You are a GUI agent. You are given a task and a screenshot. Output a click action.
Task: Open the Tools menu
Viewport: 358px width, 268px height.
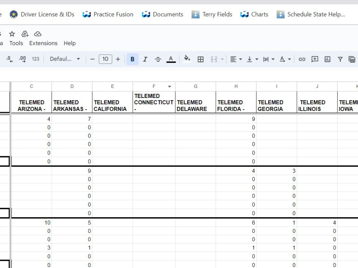pyautogui.click(x=16, y=43)
